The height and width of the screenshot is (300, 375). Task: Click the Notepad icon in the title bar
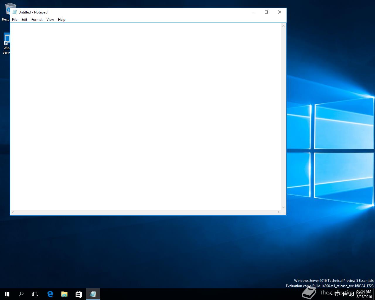[15, 12]
